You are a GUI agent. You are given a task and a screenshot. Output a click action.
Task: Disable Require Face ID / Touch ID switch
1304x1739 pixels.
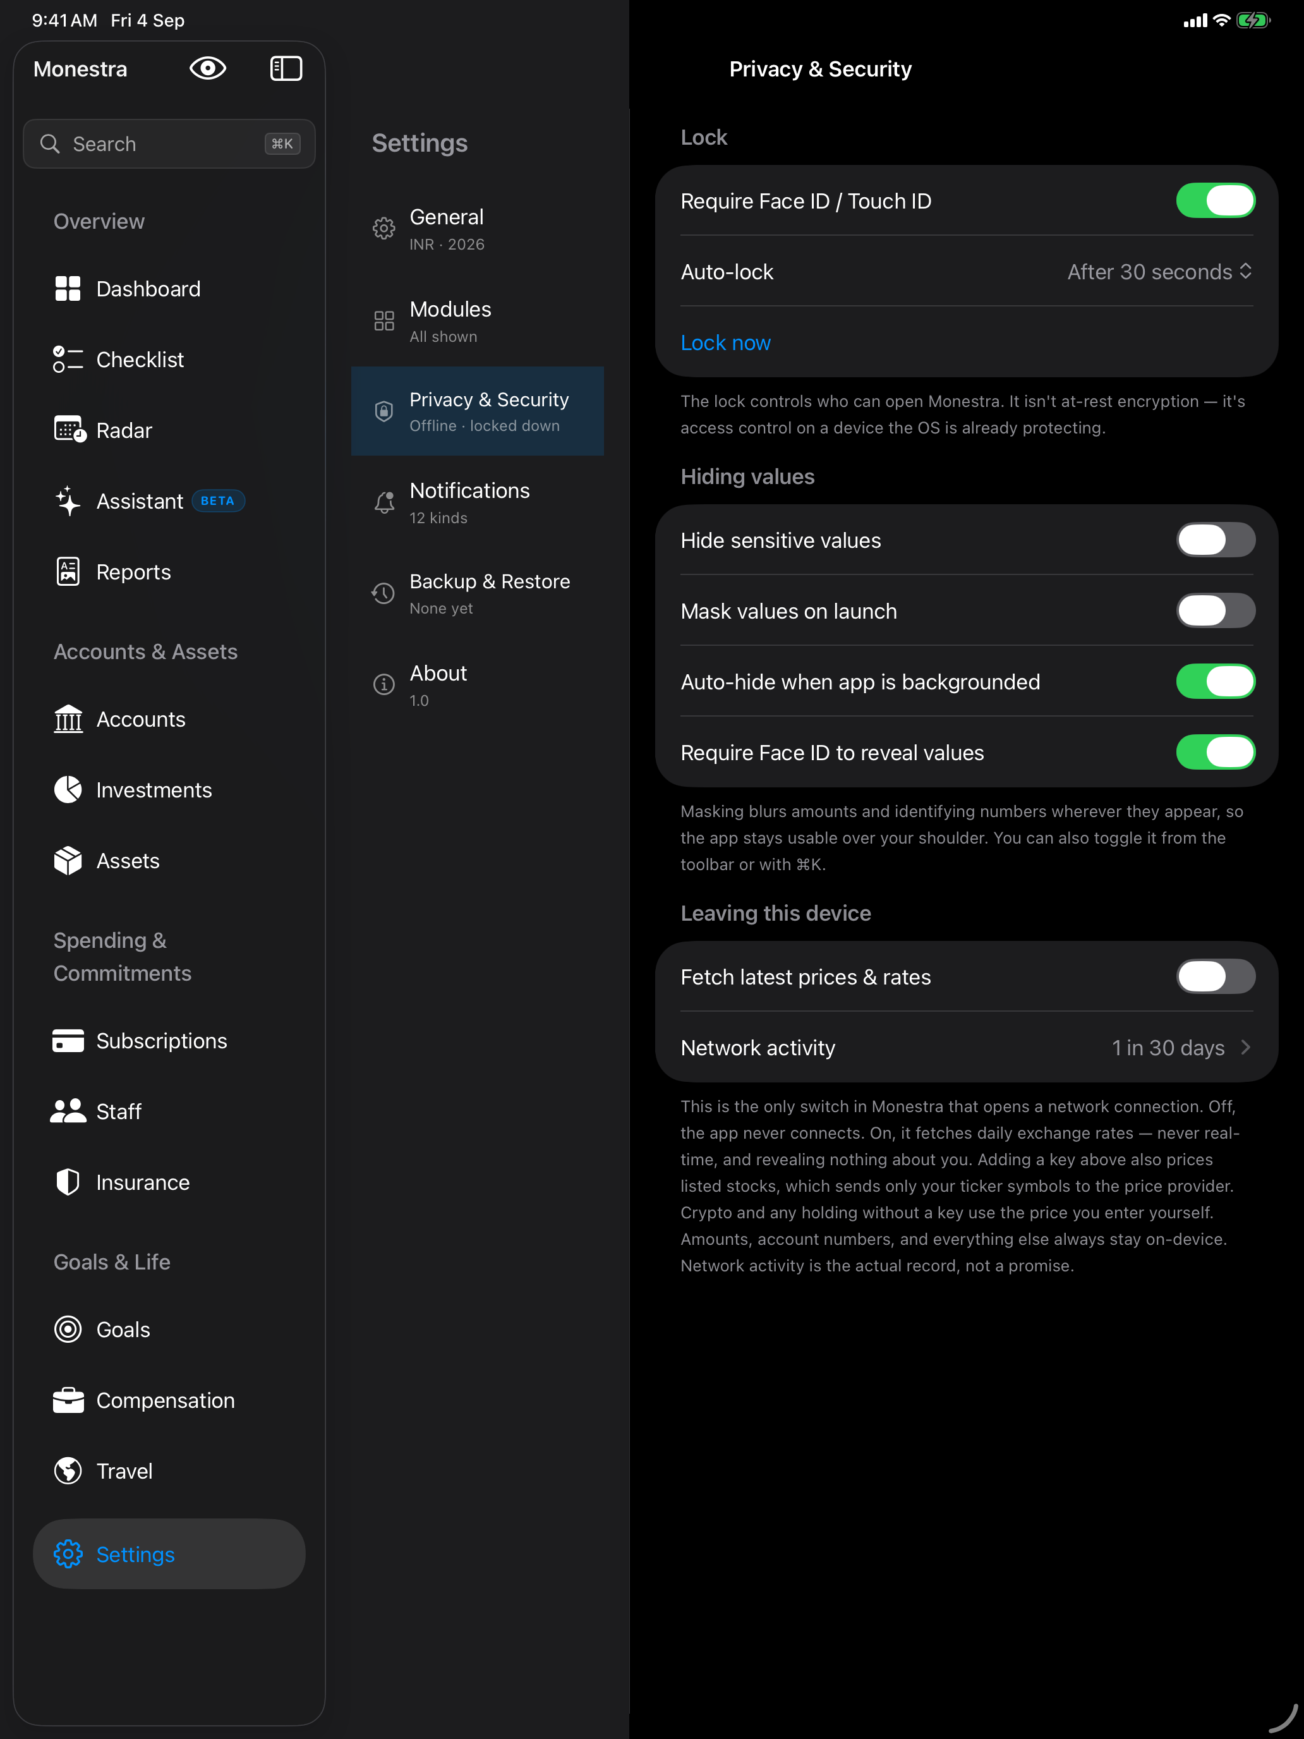[1214, 200]
